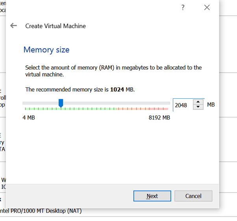Click the Memory size heading
Viewport: 237px width, 221px height.
pos(46,50)
